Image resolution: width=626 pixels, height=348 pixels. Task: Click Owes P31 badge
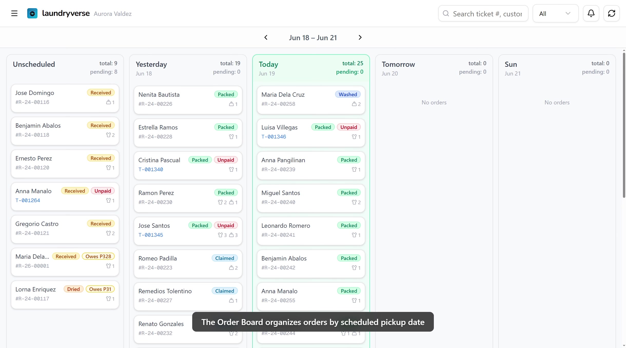100,289
